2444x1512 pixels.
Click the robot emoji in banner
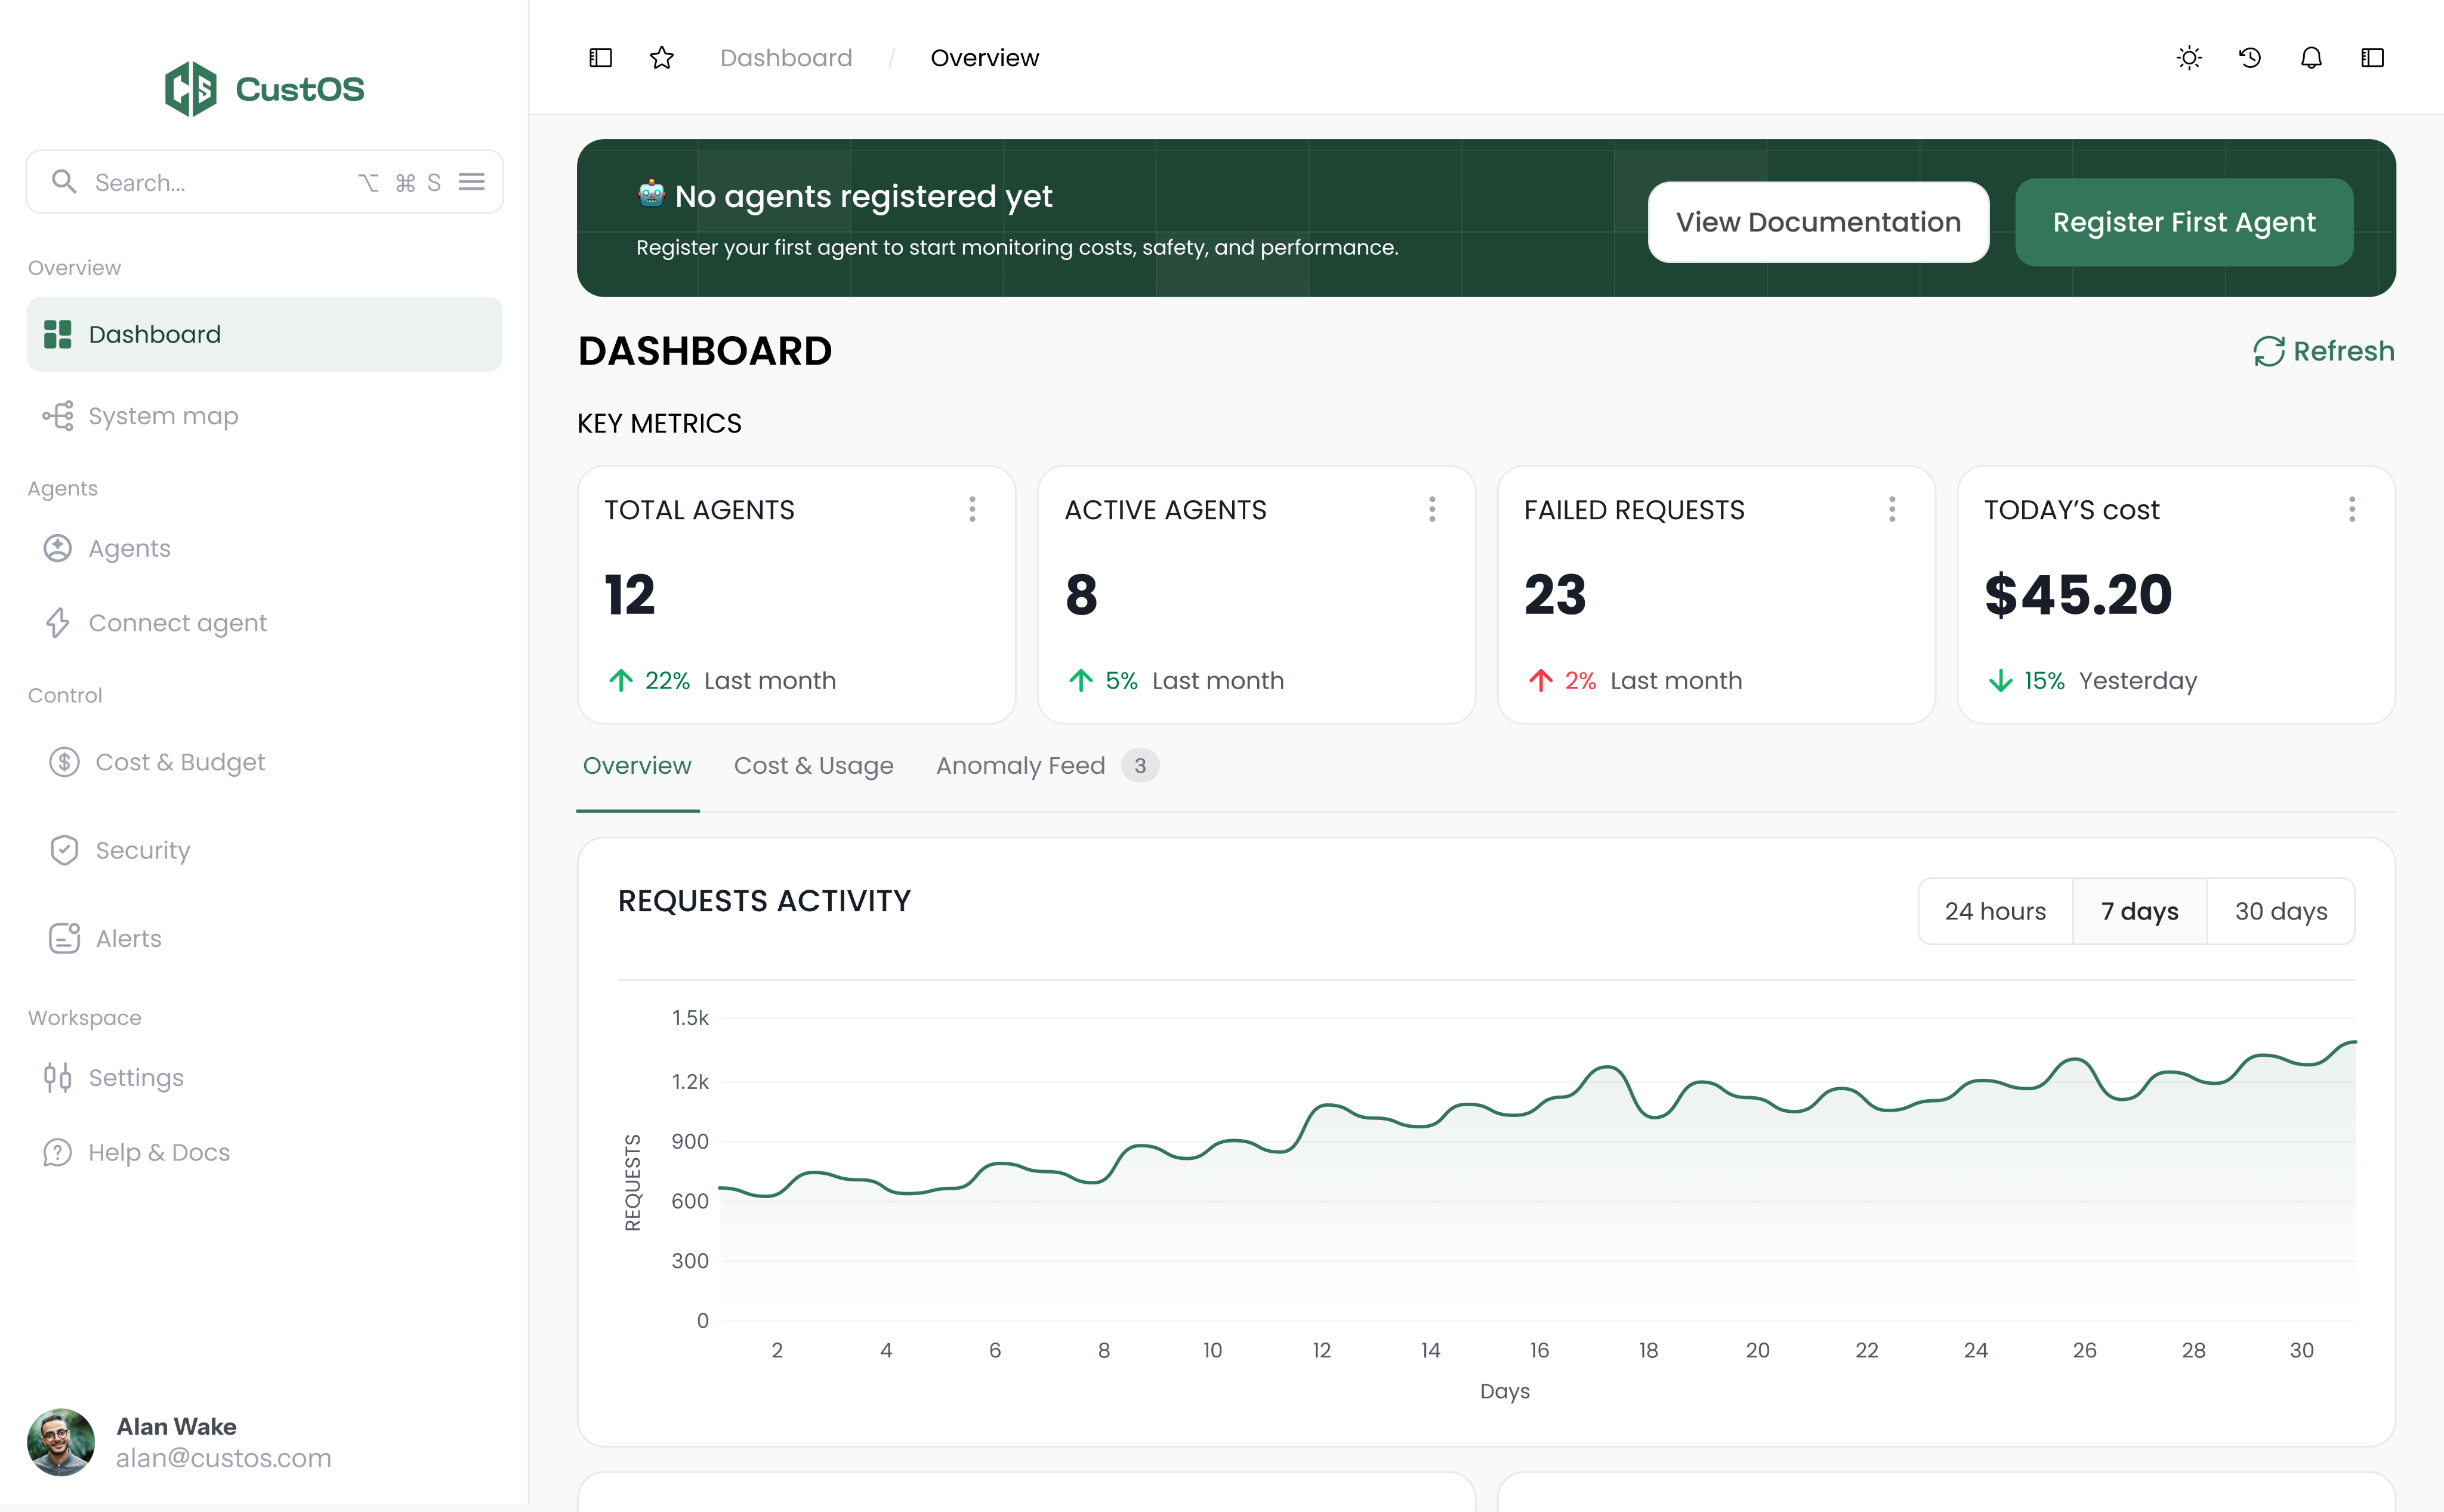tap(651, 194)
